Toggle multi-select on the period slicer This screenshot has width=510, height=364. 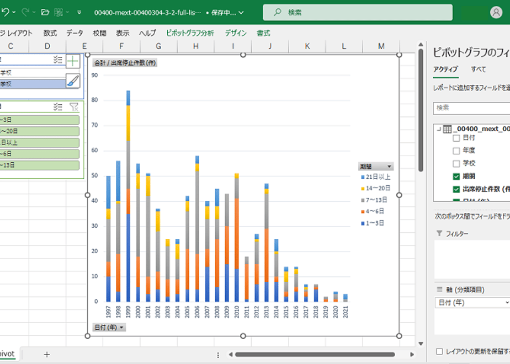pos(58,106)
